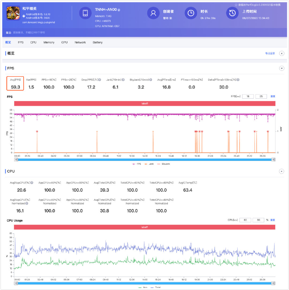
Task: Click the Avg(TotalCPU) 39.3 value
Action: tap(104, 190)
